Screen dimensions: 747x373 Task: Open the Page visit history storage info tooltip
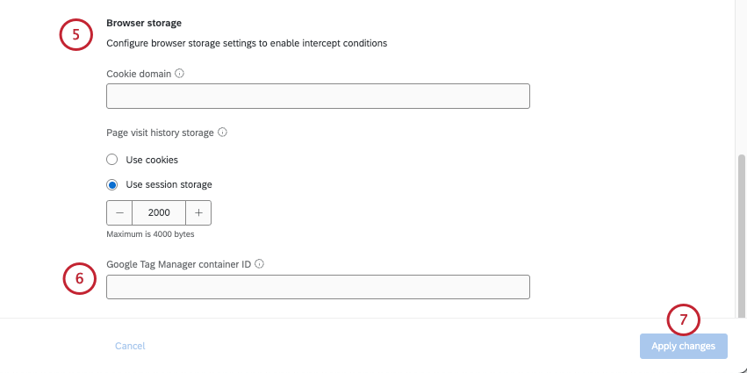tap(222, 133)
